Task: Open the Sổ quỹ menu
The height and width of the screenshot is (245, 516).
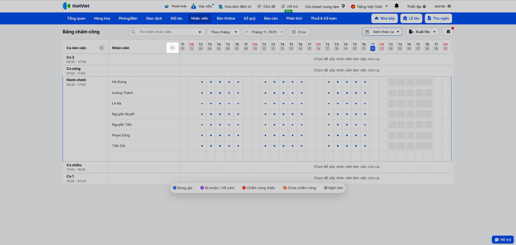Action: pyautogui.click(x=250, y=18)
